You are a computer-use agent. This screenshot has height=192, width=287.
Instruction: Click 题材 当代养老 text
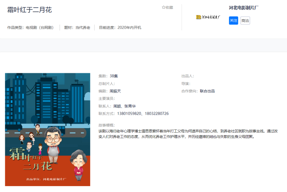tap(77, 28)
